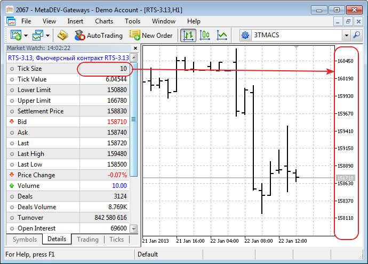
Task: Click the RTS-3.13 symbol header row
Action: click(68, 57)
